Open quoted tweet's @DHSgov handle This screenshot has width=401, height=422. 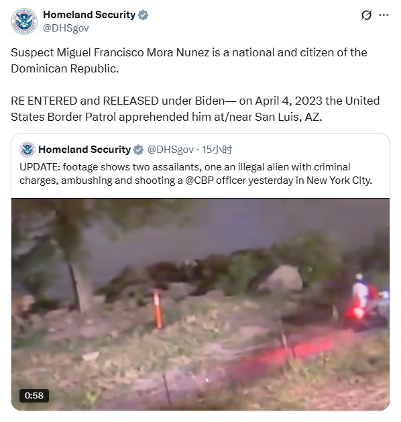point(170,150)
